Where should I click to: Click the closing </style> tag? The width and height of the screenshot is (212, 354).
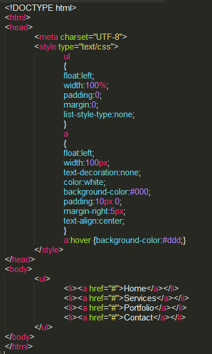coord(49,250)
